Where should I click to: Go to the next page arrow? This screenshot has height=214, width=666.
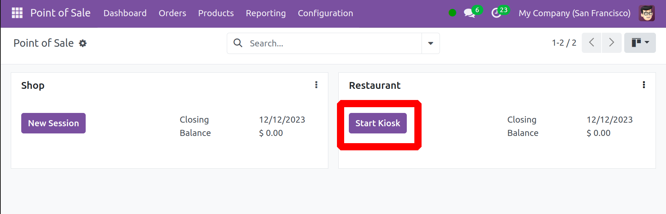611,43
